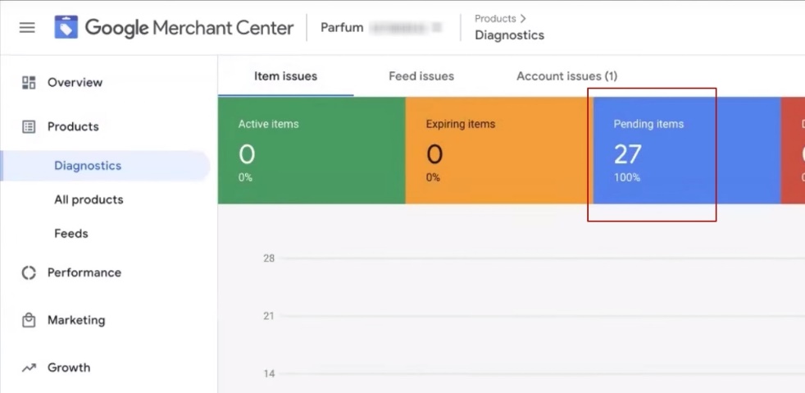Click the Products list icon

29,126
